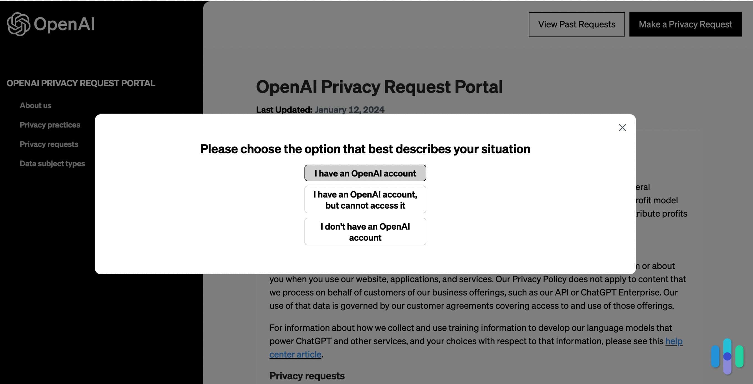Viewport: 753px width, 384px height.
Task: Click 'Data subject types' sidebar item
Action: click(x=52, y=163)
